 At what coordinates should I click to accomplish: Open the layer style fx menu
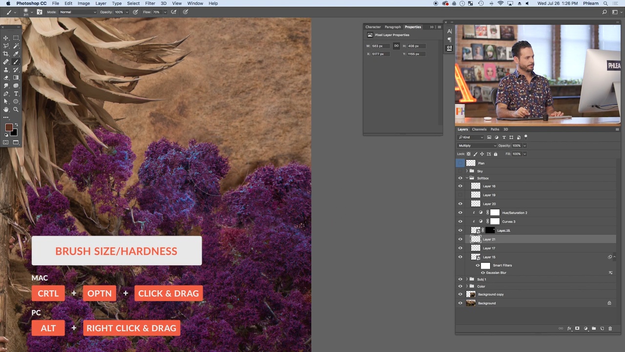click(x=569, y=329)
